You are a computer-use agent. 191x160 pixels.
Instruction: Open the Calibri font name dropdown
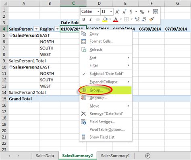(98, 12)
